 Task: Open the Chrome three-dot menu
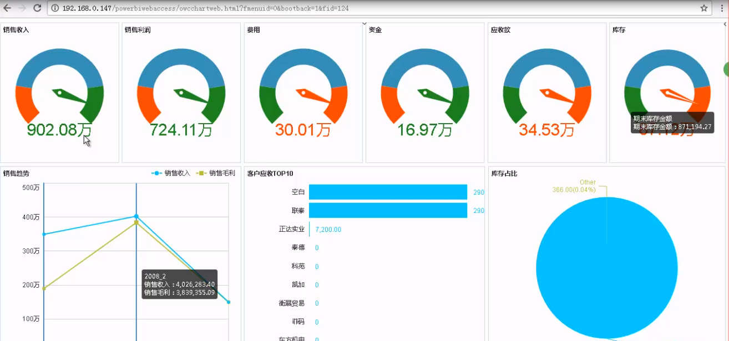[x=722, y=9]
